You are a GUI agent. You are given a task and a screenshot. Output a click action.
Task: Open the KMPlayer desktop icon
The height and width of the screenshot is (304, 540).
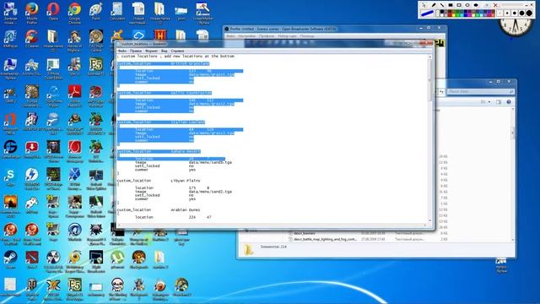(10, 39)
